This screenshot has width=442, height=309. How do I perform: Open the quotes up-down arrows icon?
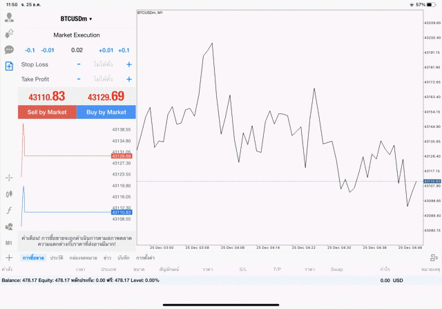(9, 34)
